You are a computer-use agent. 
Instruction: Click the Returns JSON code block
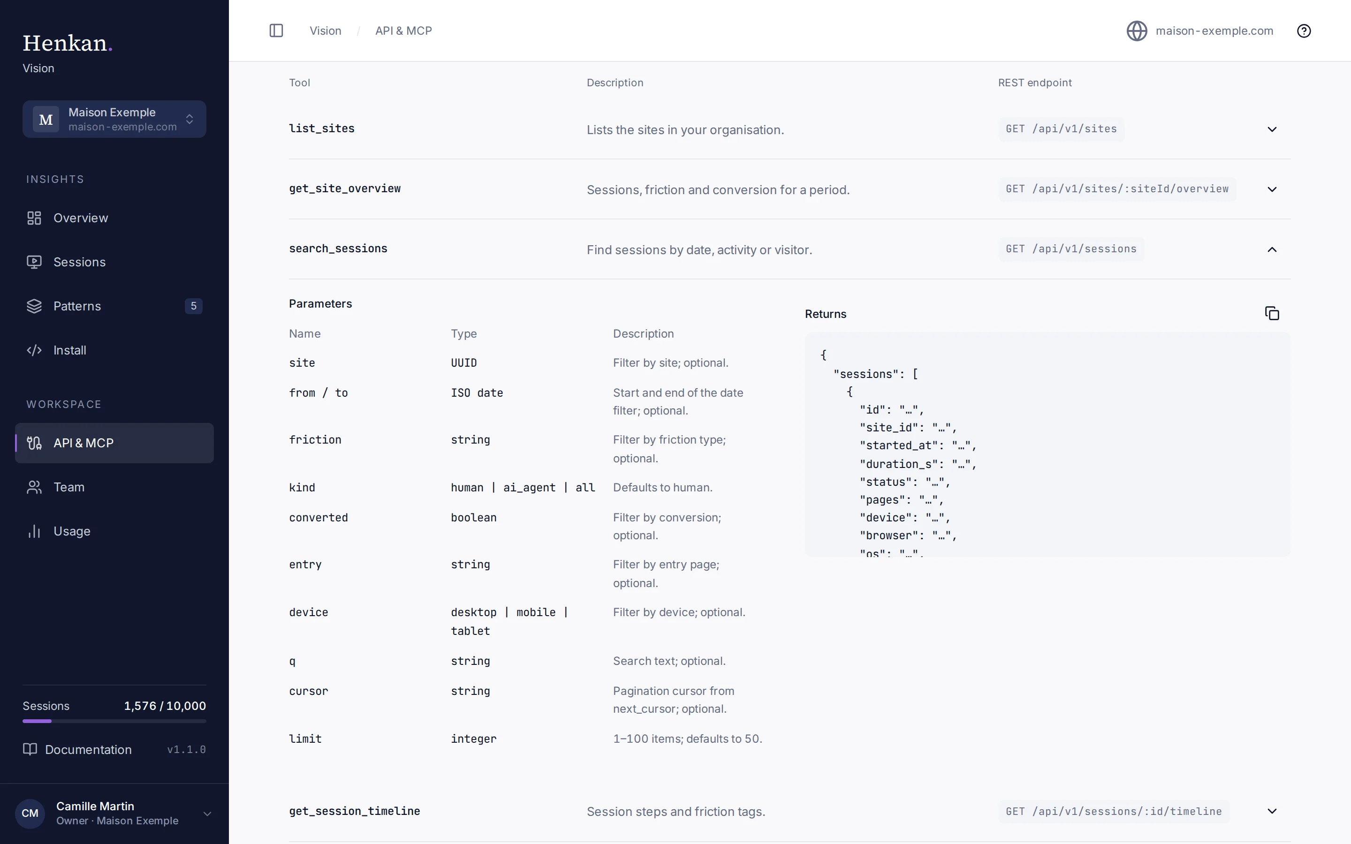pyautogui.click(x=1047, y=445)
